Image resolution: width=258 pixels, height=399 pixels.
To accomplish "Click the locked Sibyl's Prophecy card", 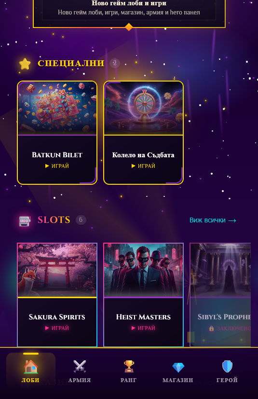I will [x=220, y=295].
